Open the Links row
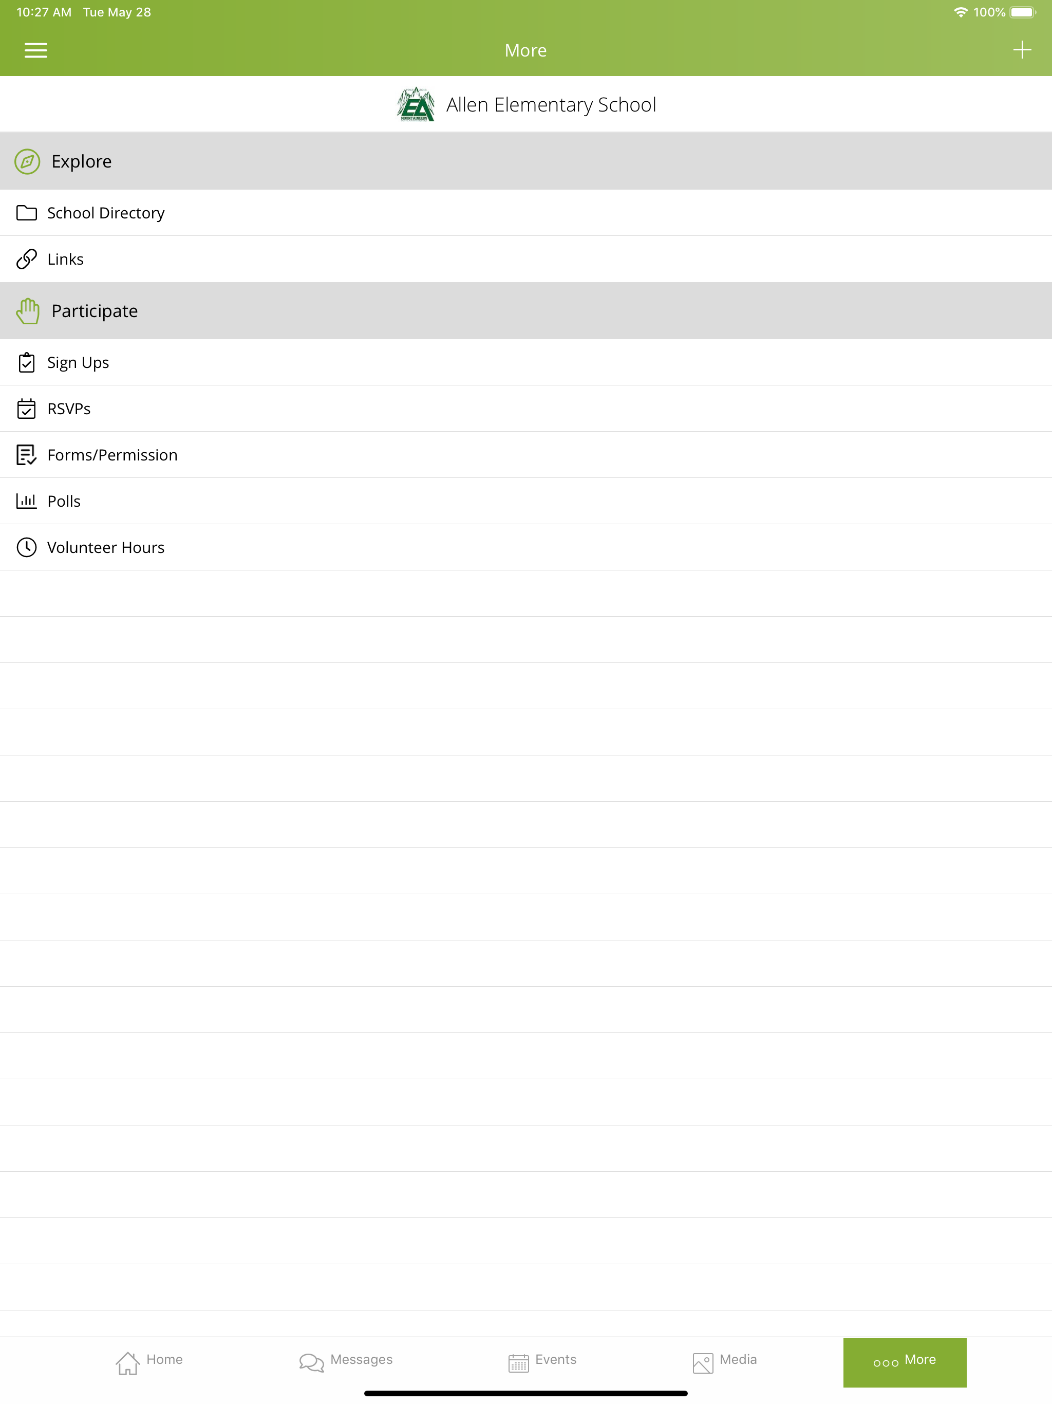This screenshot has height=1404, width=1052. 526,259
